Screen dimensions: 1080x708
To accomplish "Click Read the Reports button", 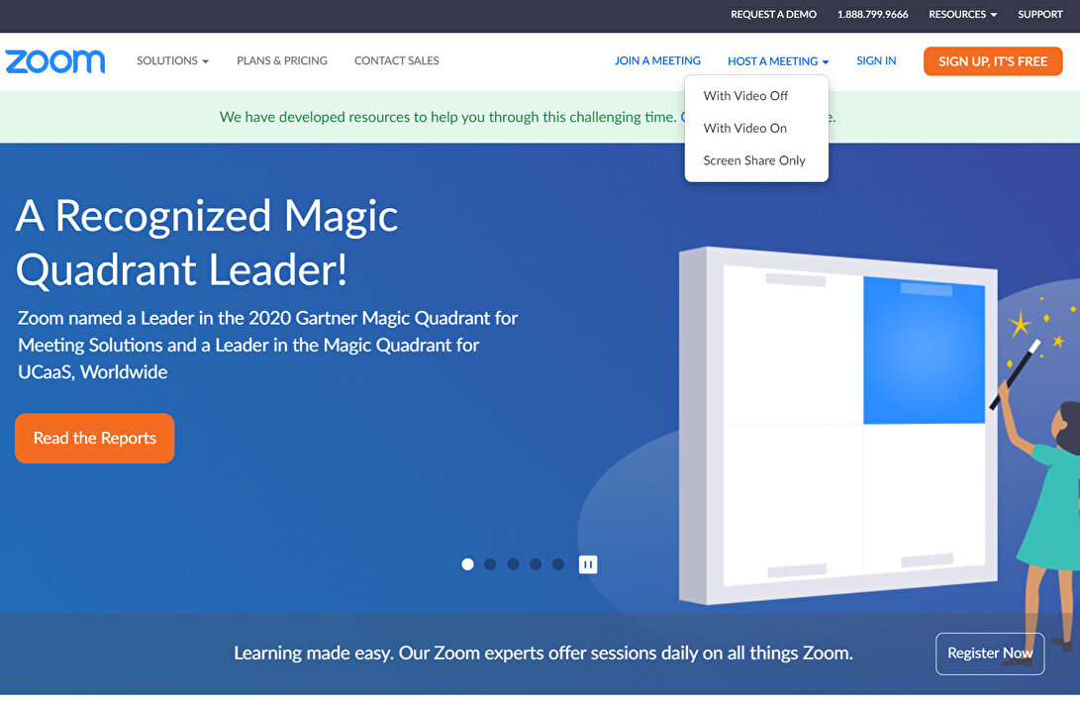I will click(94, 438).
